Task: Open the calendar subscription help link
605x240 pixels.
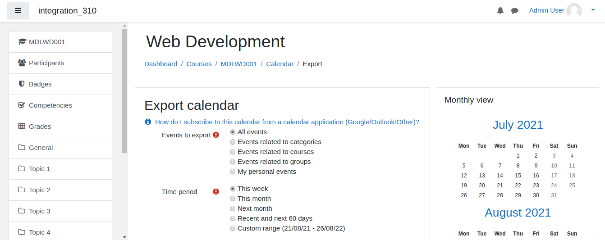Action: point(287,122)
